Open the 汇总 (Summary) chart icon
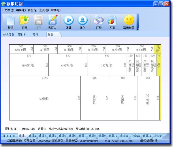The image size is (173, 147). [x=112, y=22]
